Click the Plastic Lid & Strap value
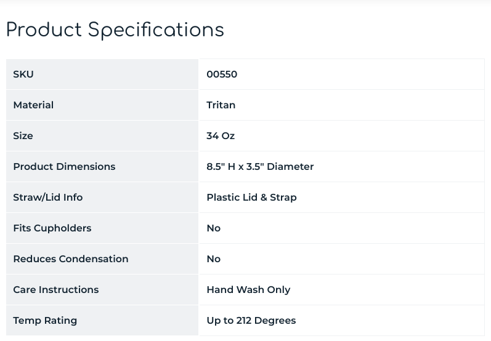Image resolution: width=491 pixels, height=341 pixels. pos(251,198)
